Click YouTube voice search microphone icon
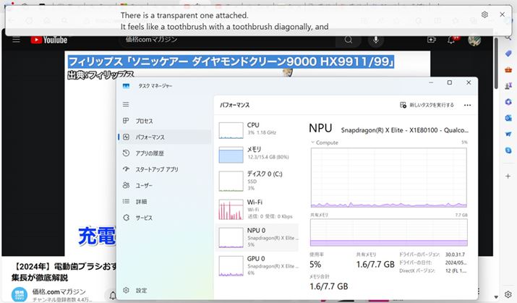The image size is (517, 303). (x=376, y=40)
